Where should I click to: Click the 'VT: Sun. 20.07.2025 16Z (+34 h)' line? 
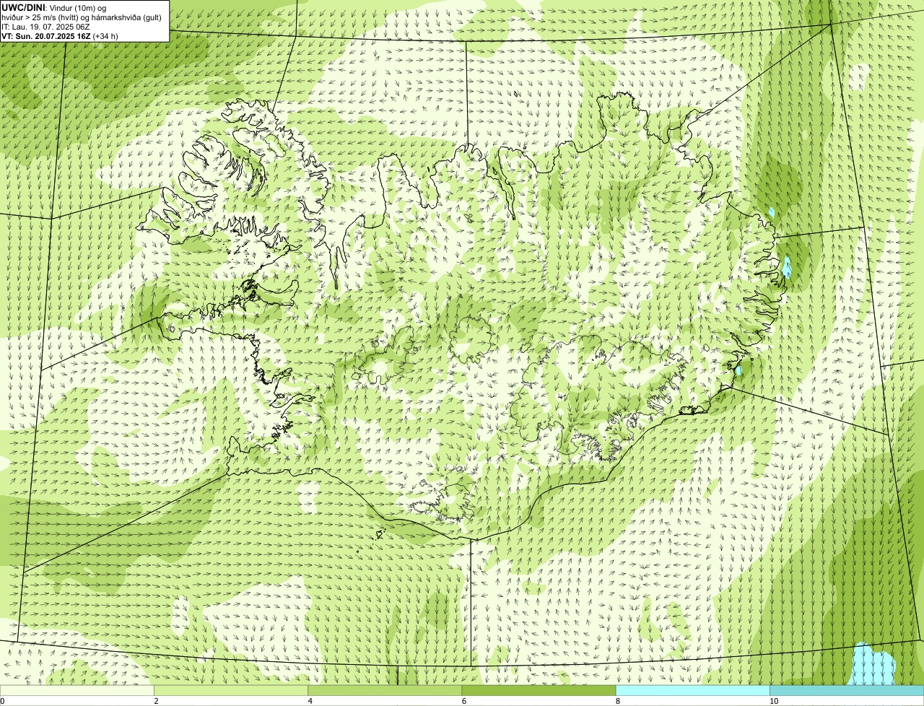point(60,35)
